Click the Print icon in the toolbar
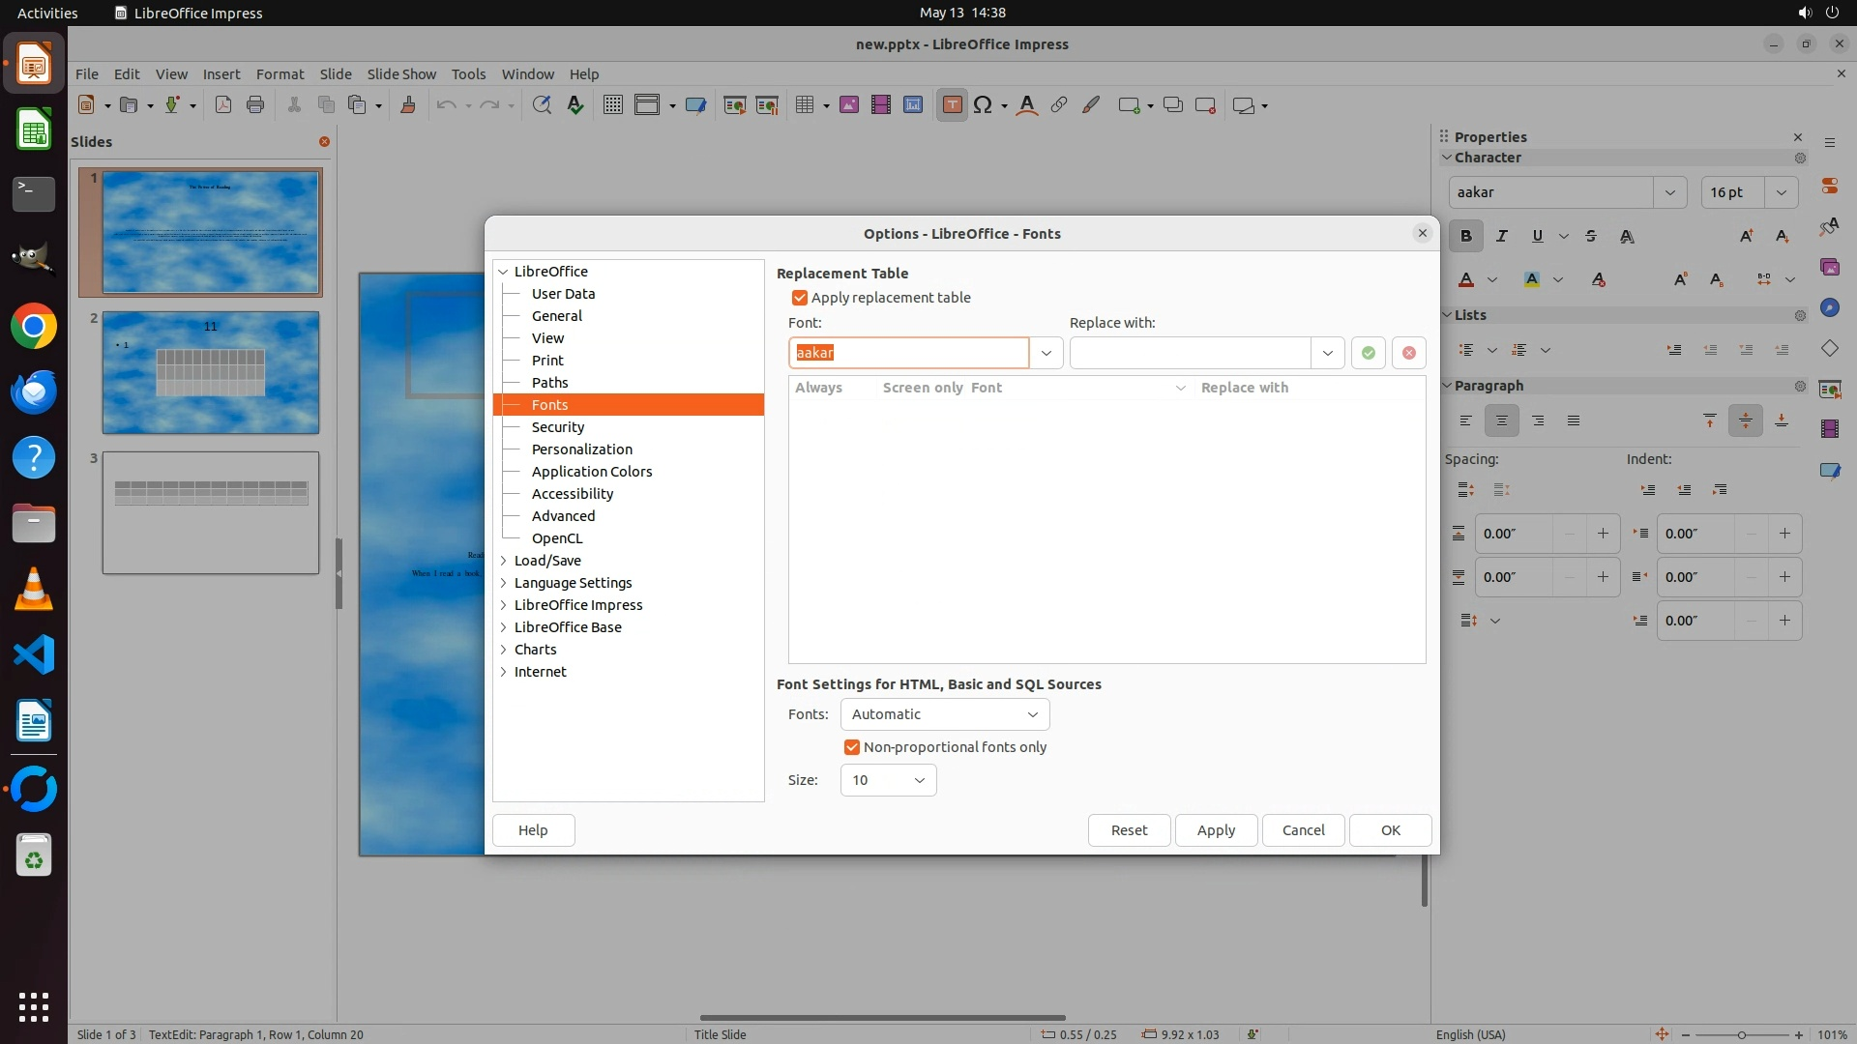 pyautogui.click(x=255, y=105)
